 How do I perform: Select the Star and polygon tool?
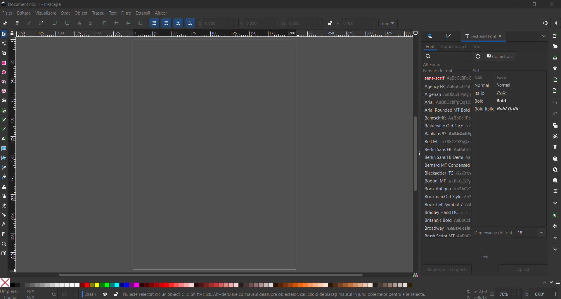(4, 82)
